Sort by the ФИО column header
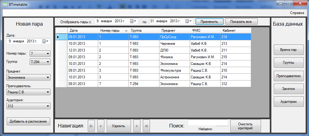 tap(205, 30)
